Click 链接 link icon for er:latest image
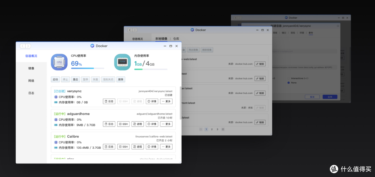This screenshot has height=177, width=375. (260, 93)
